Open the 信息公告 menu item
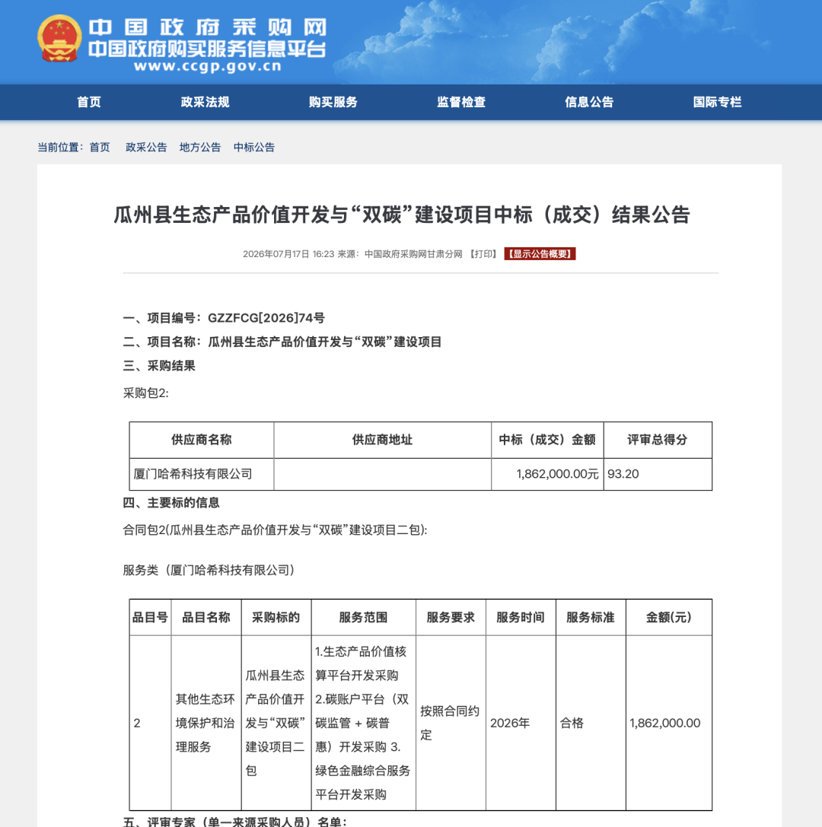822x827 pixels. coord(589,102)
